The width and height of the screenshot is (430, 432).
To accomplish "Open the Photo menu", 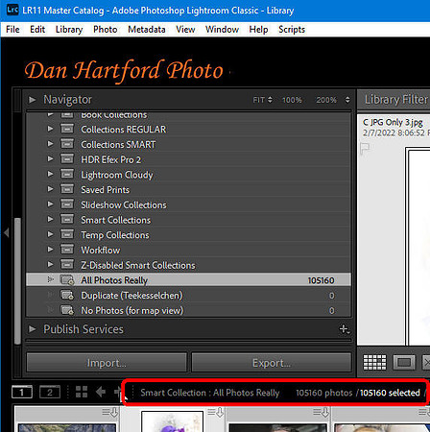I will (x=106, y=30).
